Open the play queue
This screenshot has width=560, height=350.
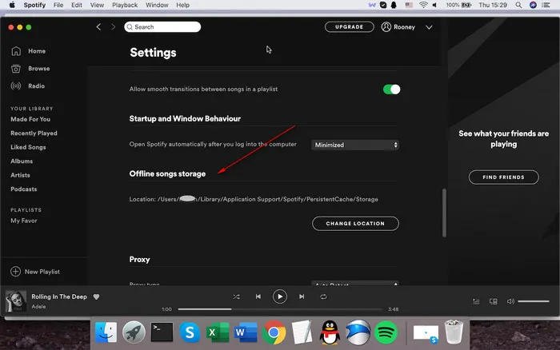(x=476, y=302)
